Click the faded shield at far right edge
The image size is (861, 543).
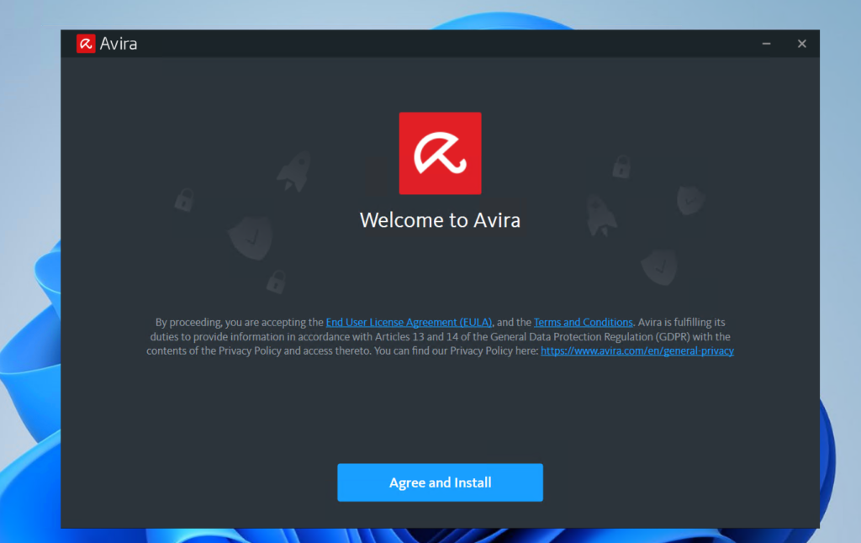point(690,200)
